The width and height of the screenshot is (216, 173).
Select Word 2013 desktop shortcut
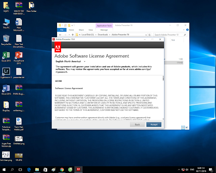pos(6,90)
